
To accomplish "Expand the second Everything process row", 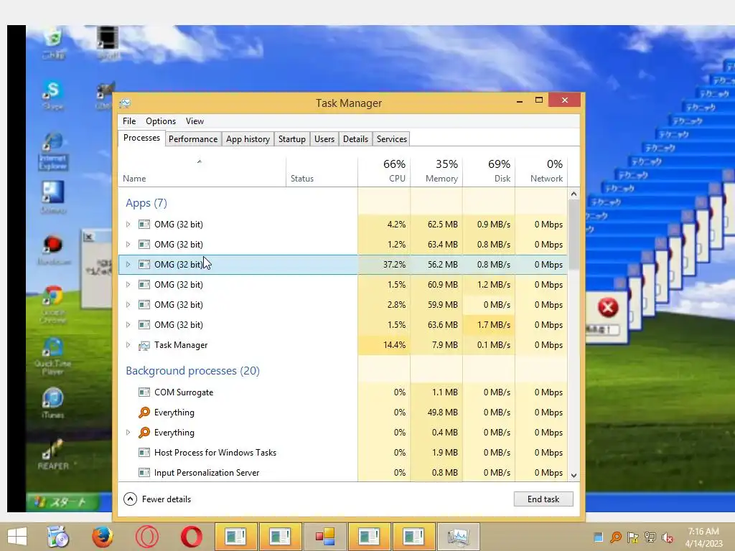I will [128, 433].
